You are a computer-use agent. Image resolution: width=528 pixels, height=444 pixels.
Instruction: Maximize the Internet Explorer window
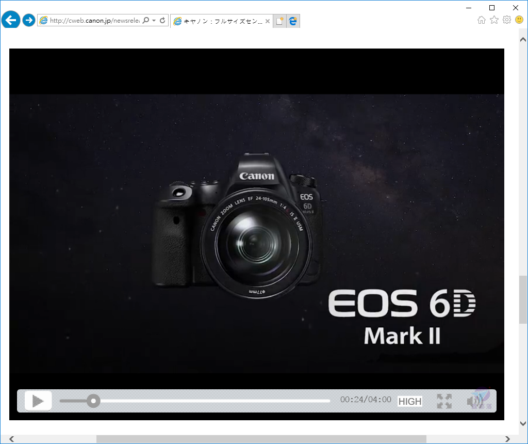click(x=492, y=8)
